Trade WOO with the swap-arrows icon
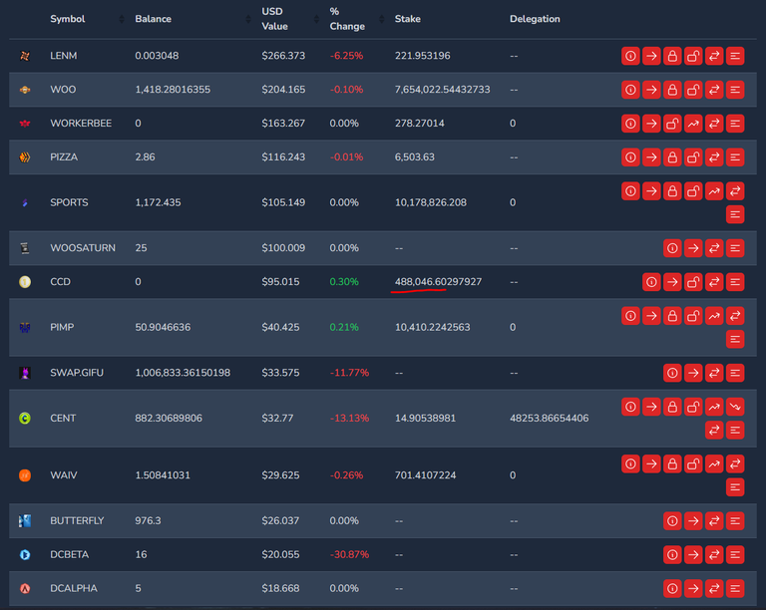766x610 pixels. point(714,90)
